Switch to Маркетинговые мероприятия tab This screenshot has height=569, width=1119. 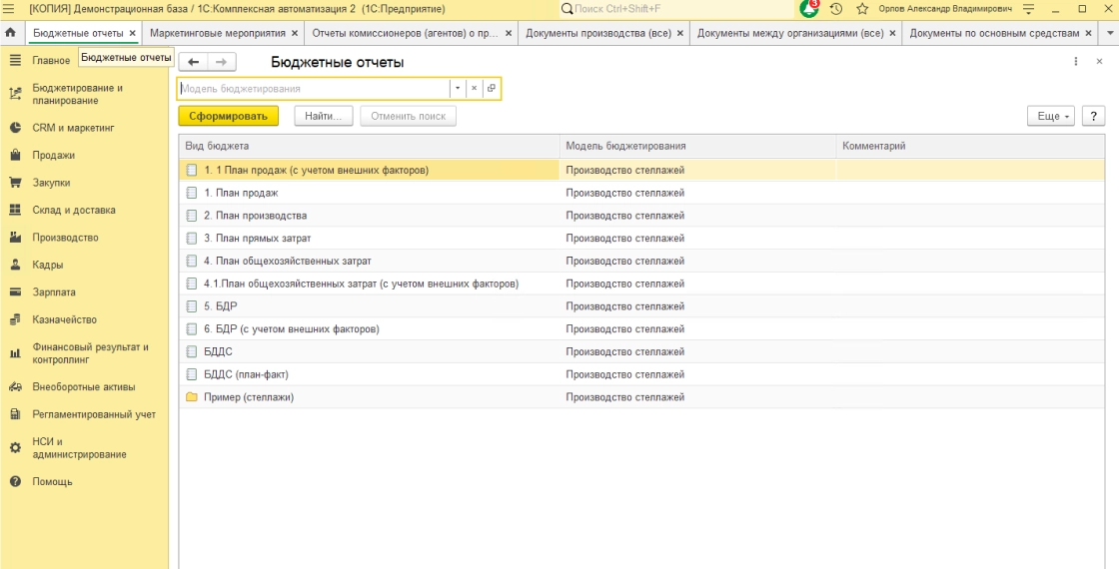click(x=218, y=33)
